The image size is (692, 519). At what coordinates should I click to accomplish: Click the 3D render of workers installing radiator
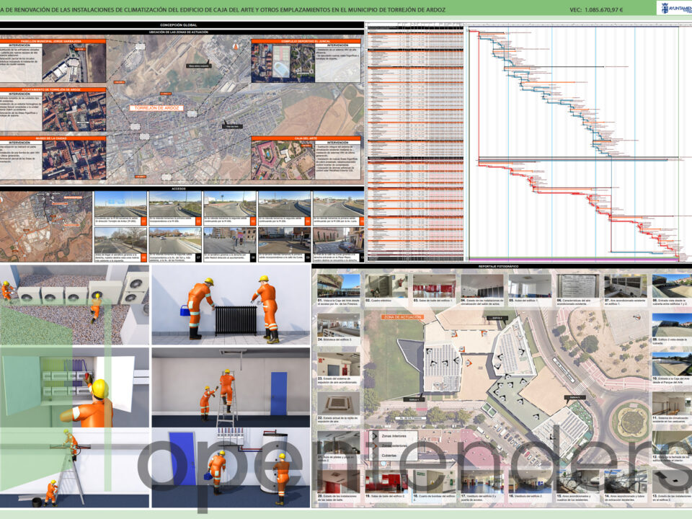(x=230, y=306)
